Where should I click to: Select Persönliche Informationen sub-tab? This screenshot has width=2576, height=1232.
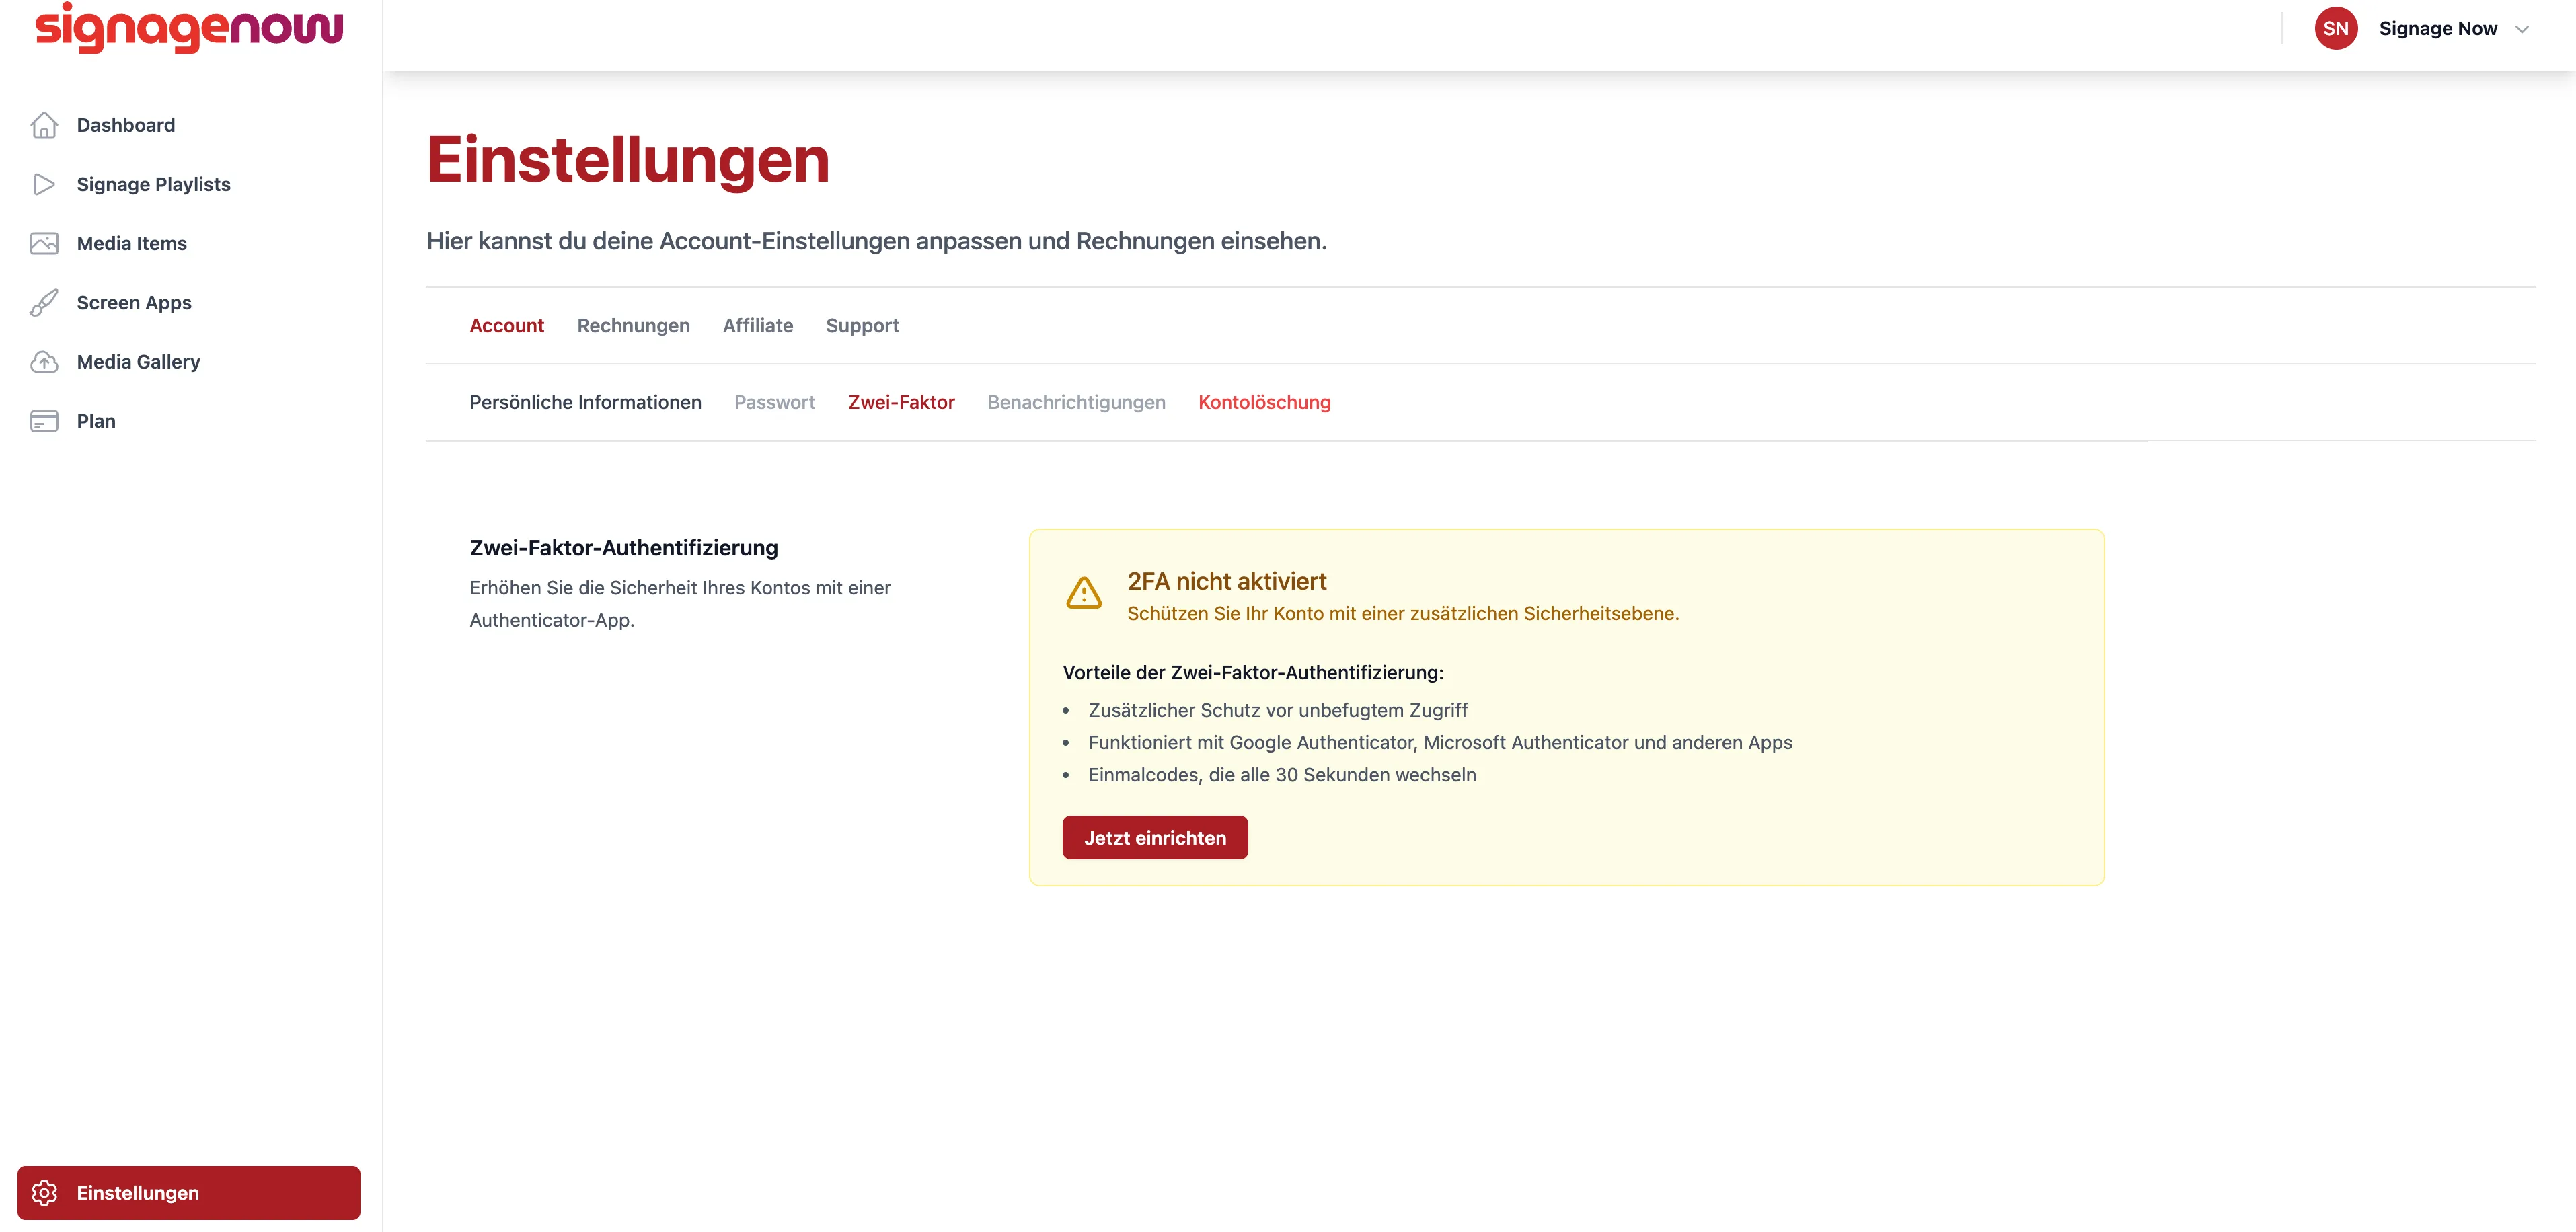point(585,402)
